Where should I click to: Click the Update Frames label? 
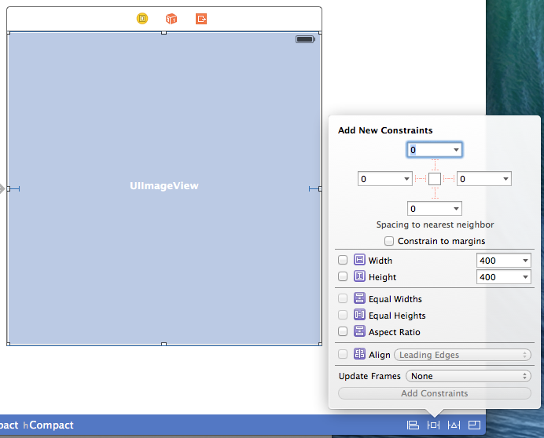(369, 376)
